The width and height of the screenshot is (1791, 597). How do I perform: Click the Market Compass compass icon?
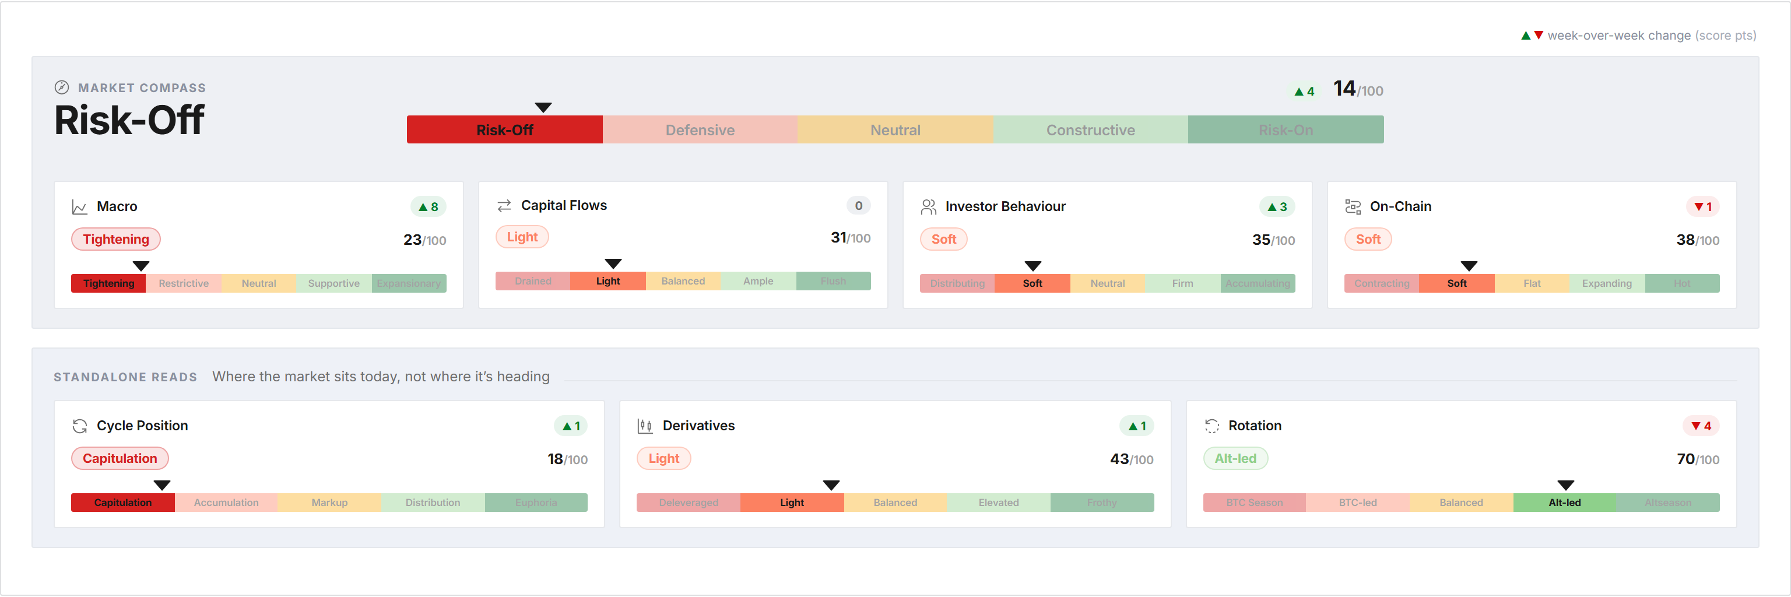tap(62, 87)
